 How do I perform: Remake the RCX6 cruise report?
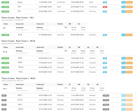[x=129, y=63]
